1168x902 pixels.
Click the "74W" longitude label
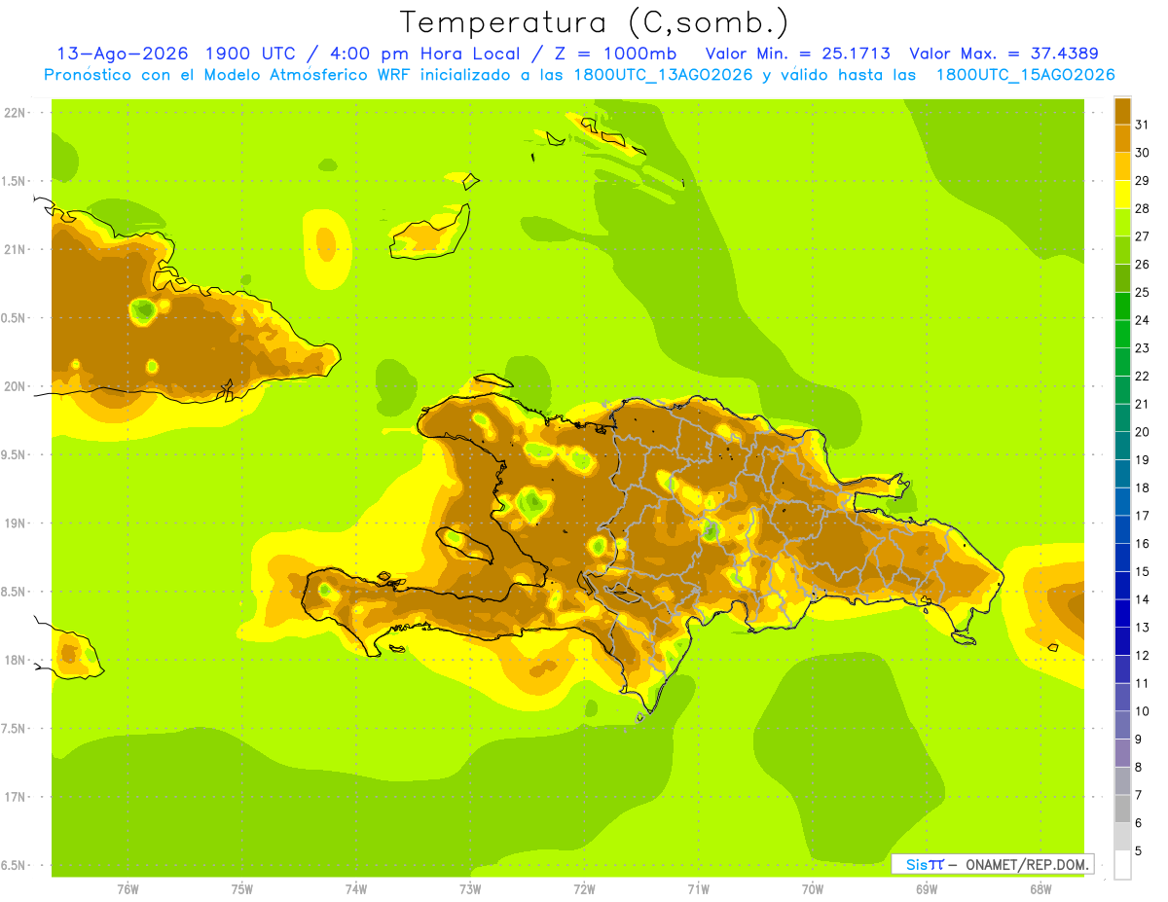click(356, 889)
